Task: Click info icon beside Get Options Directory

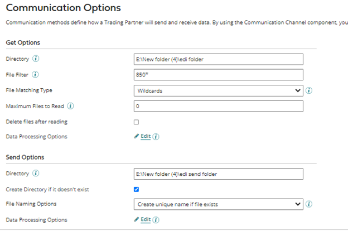Action: click(36, 59)
